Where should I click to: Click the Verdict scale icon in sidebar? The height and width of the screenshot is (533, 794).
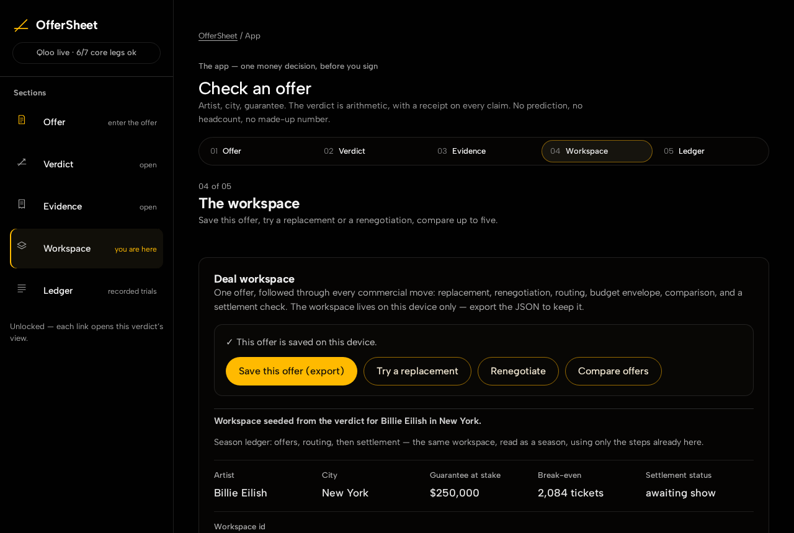point(22,162)
